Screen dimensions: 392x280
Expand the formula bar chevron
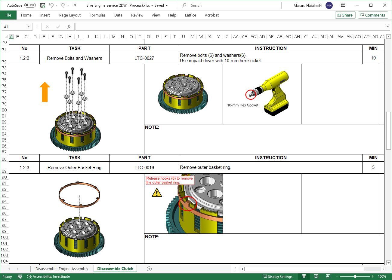click(x=387, y=27)
